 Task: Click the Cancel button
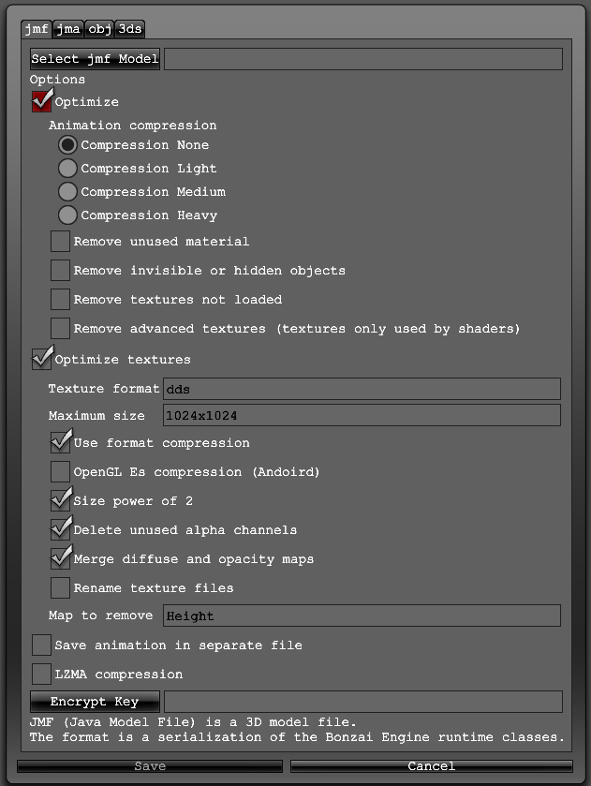click(x=431, y=766)
